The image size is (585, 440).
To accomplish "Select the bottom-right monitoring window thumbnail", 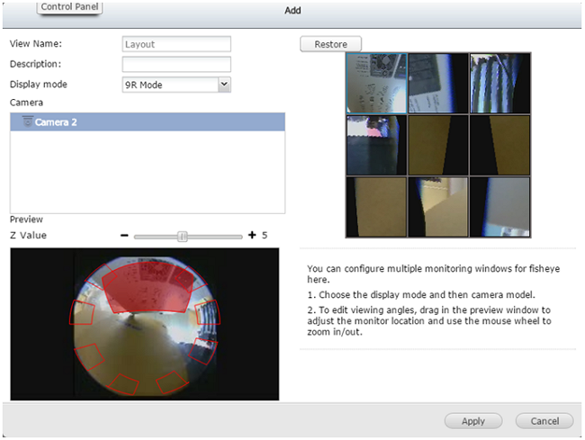I will (499, 207).
